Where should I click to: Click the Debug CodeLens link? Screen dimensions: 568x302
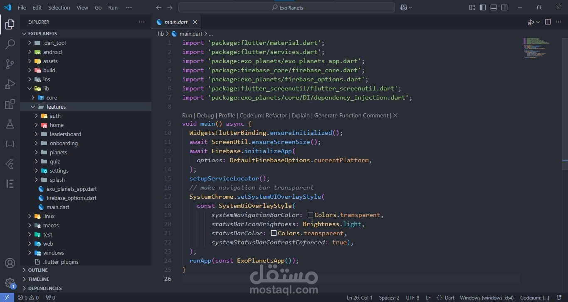(x=205, y=115)
